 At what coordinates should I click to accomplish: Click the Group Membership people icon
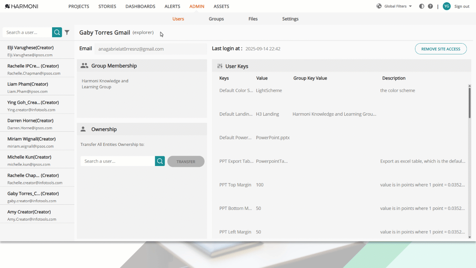84,66
